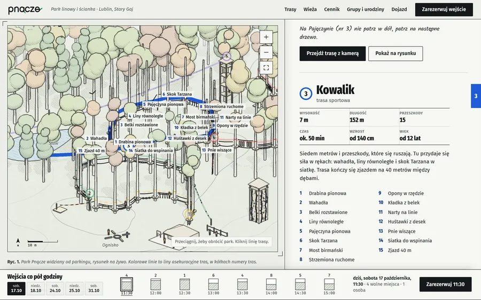
Task: Open Trasy menu item
Action: coord(290,10)
